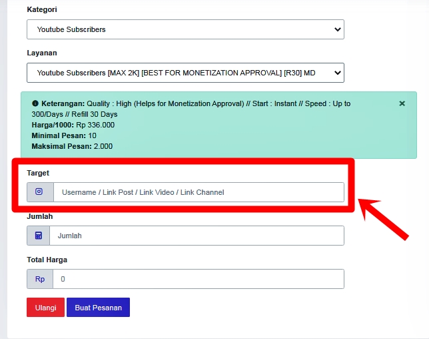Click the Rp currency prefix
Image resolution: width=429 pixels, height=339 pixels.
tap(40, 279)
